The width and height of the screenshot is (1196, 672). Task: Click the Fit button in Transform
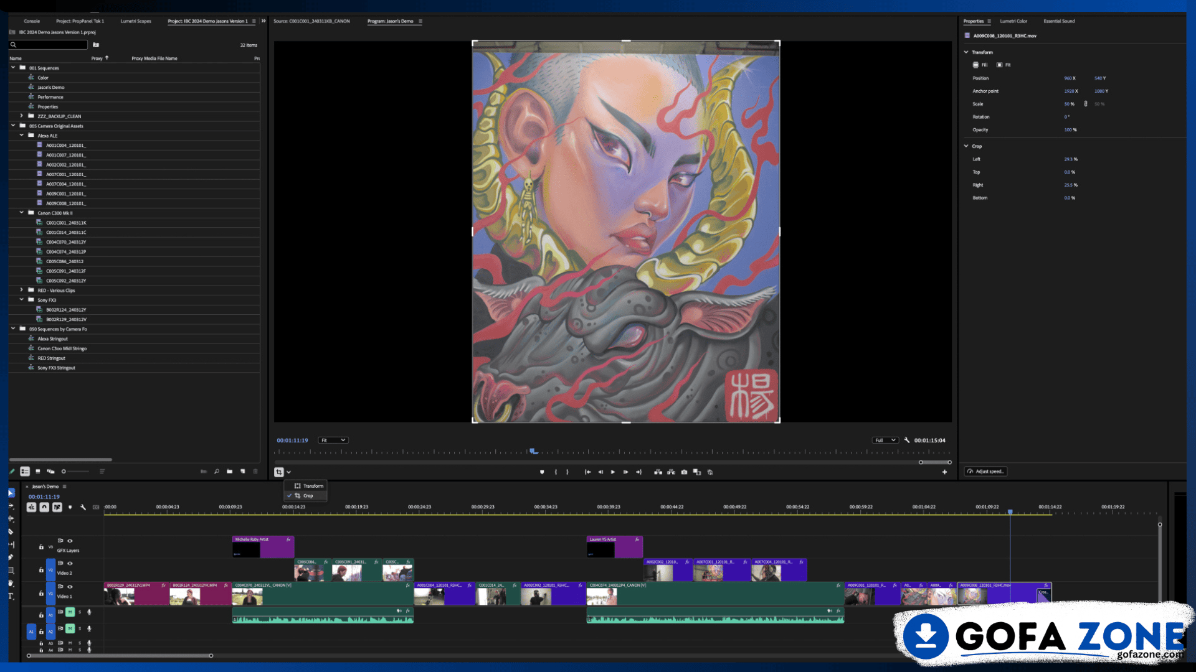[x=1004, y=65]
